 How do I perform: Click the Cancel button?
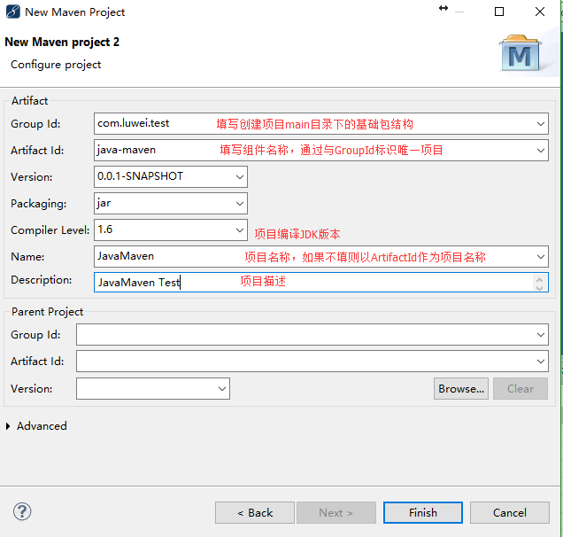[x=510, y=512]
